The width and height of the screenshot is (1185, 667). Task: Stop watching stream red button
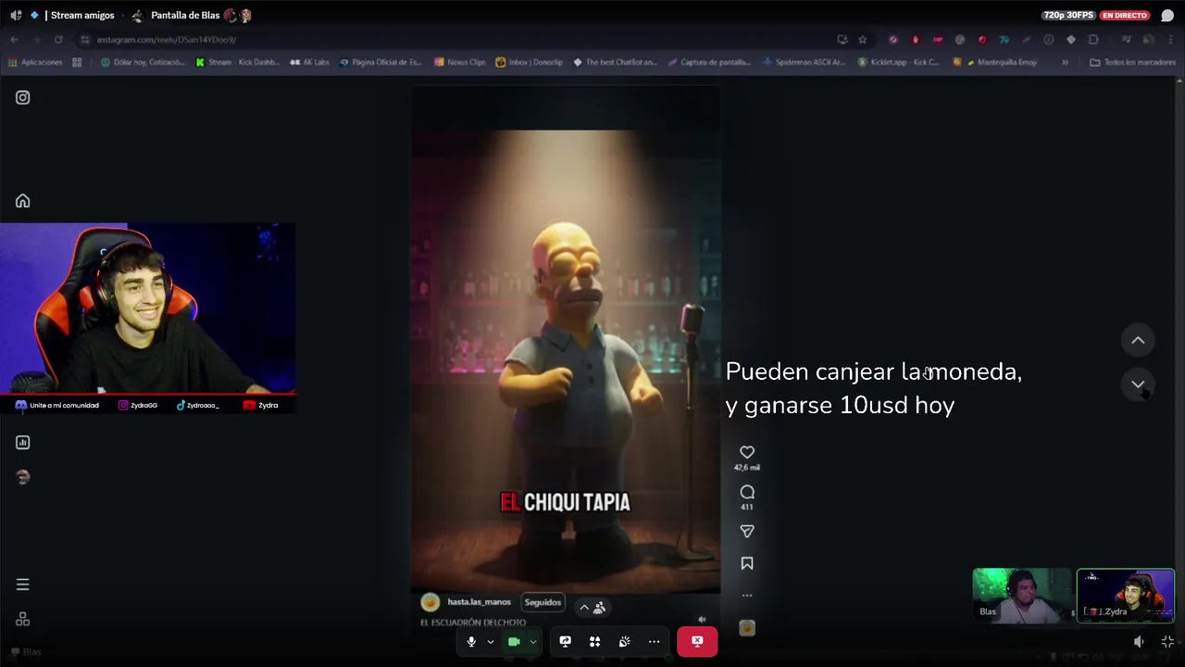697,641
